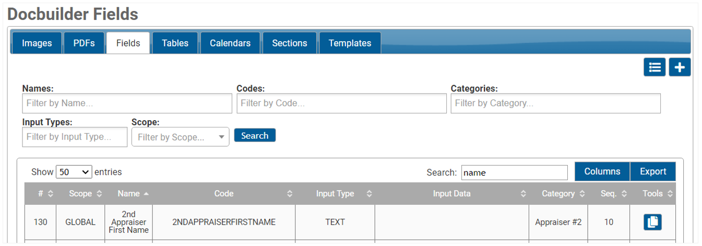Viewport: 702px width, 246px height.
Task: Sort table by Tools column
Action: 653,194
